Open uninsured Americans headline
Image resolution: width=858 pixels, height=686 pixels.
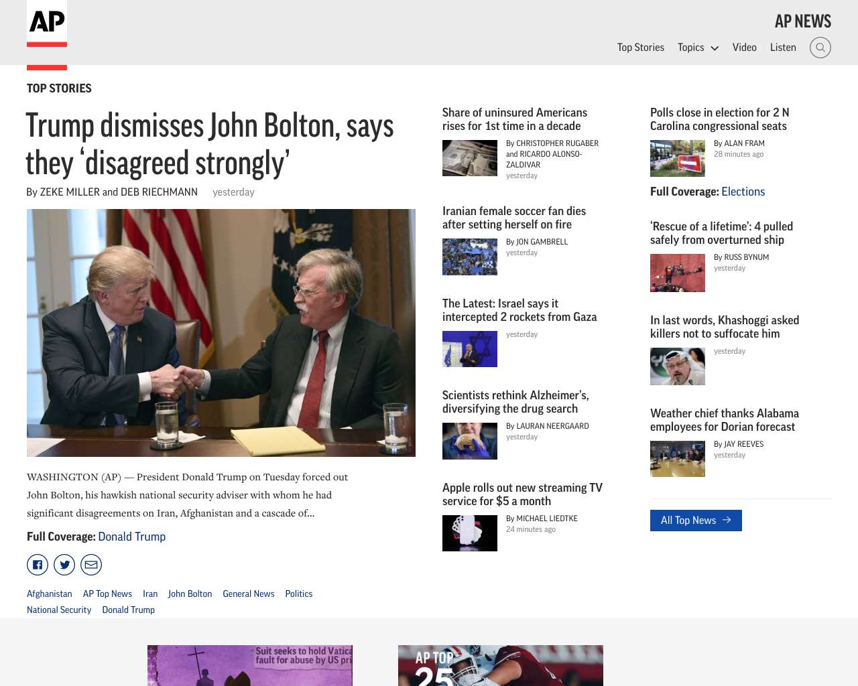pos(515,119)
